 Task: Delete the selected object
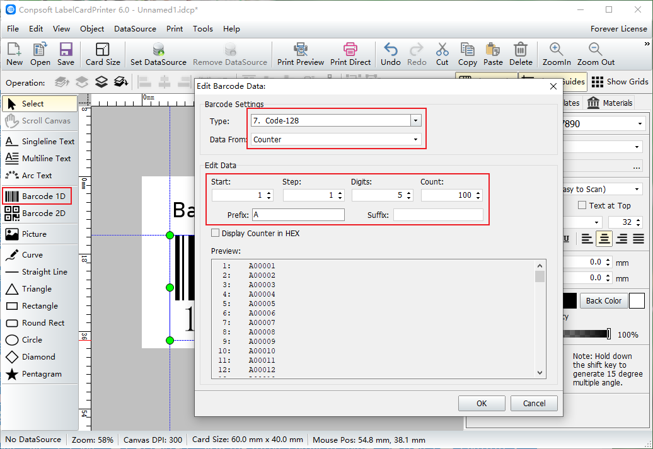pos(521,54)
